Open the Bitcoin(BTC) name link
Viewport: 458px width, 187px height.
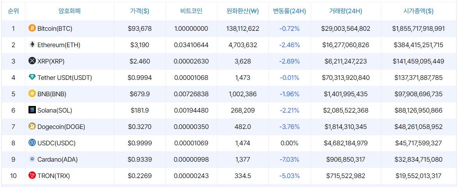click(55, 28)
